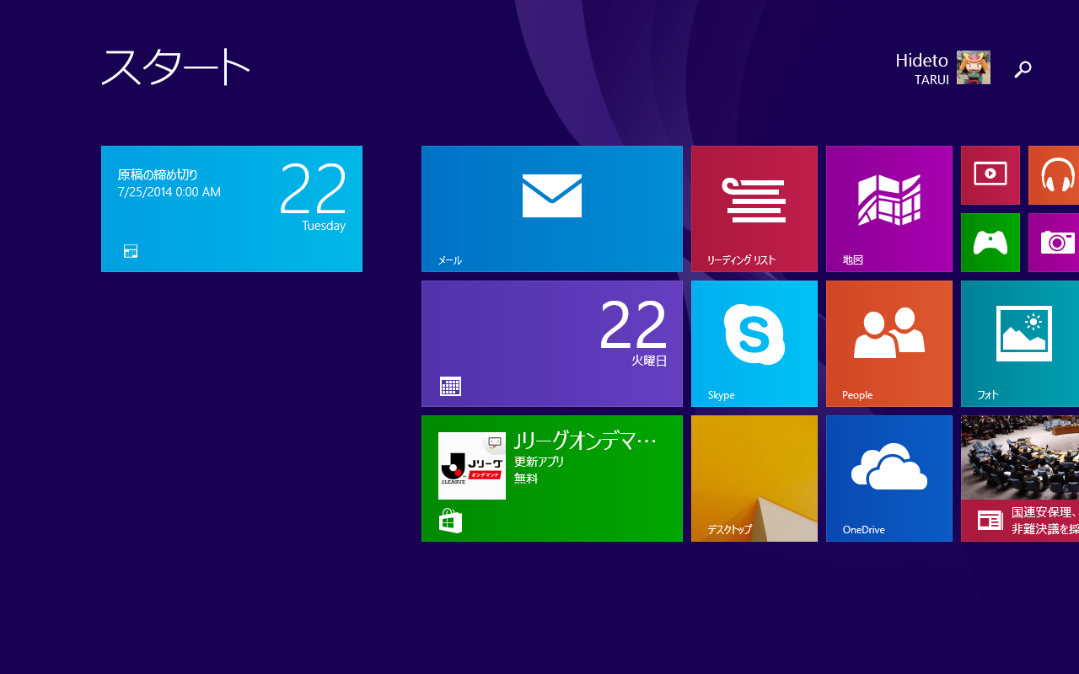Open the blue calendar tile showing 原稿の締め切り
Image resolution: width=1079 pixels, height=674 pixels.
coord(232,209)
